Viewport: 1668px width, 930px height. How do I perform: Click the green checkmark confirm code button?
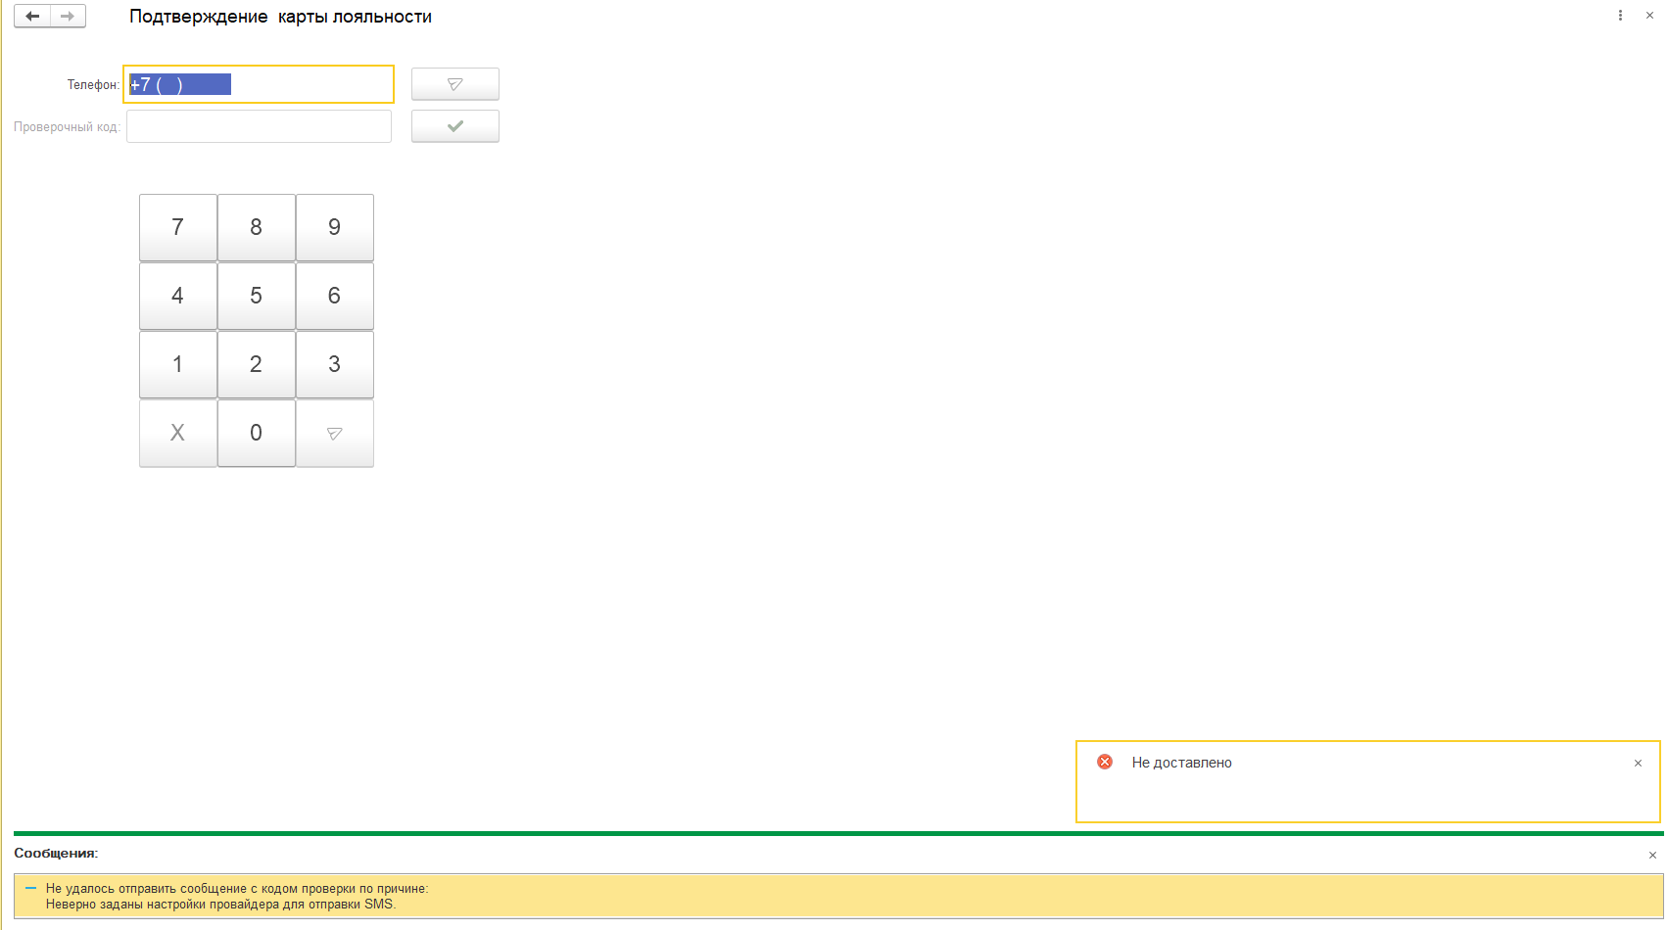[454, 126]
